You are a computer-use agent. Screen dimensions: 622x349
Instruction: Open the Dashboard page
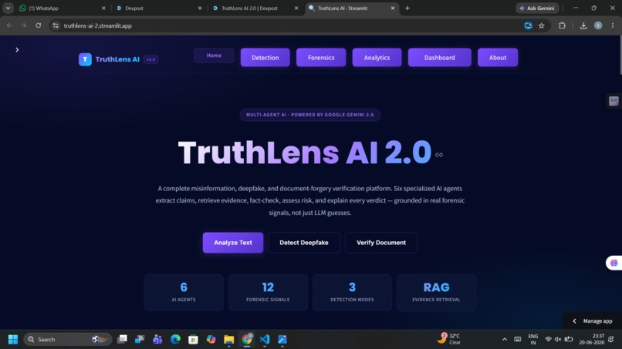point(440,58)
